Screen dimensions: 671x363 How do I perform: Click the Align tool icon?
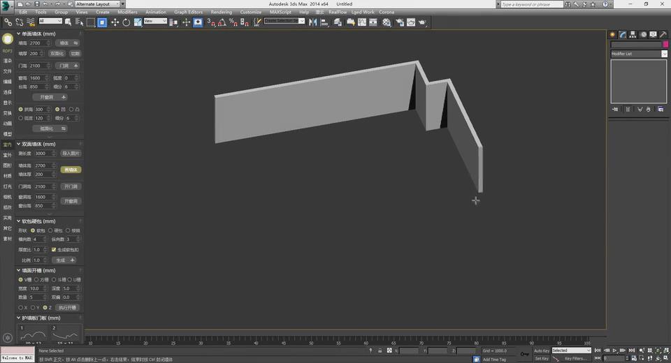[x=325, y=22]
